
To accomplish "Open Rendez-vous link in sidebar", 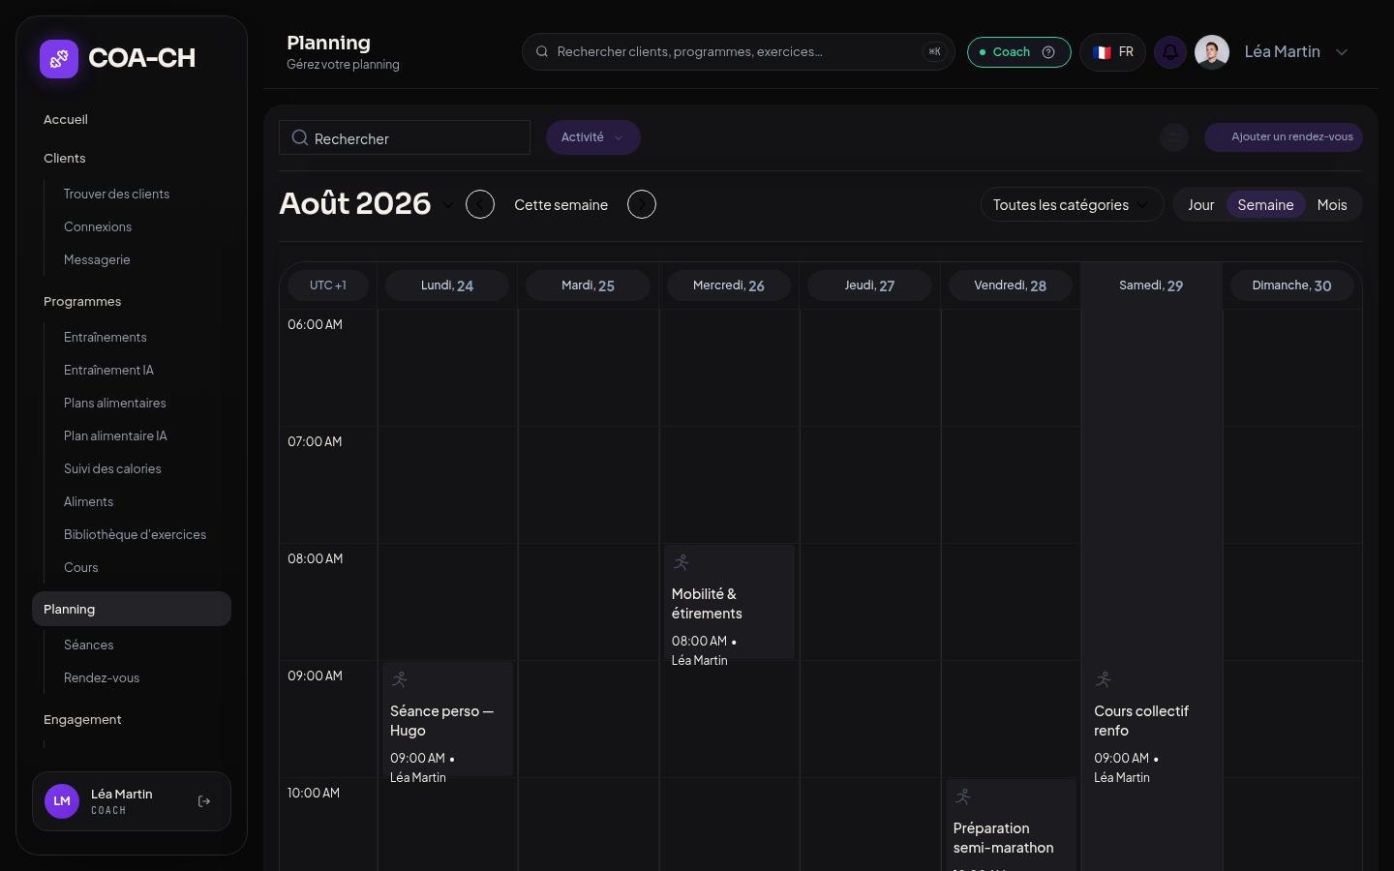I will click(102, 678).
